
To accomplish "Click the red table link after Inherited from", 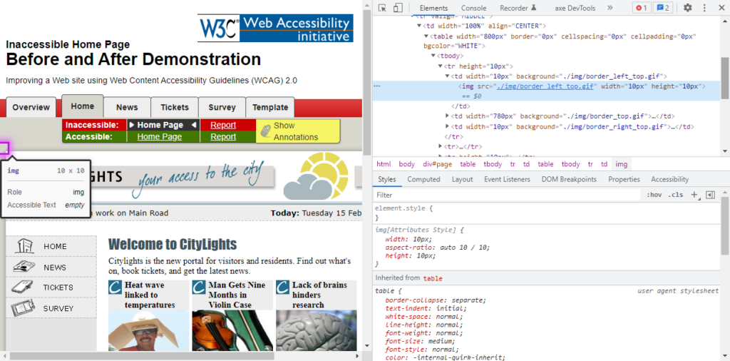I will 433,278.
